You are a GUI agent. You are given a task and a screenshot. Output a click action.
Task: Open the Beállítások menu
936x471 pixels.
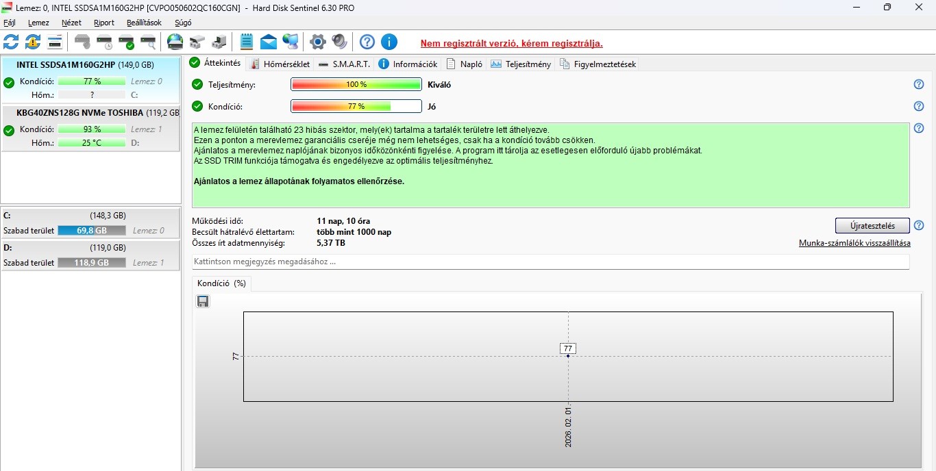144,23
